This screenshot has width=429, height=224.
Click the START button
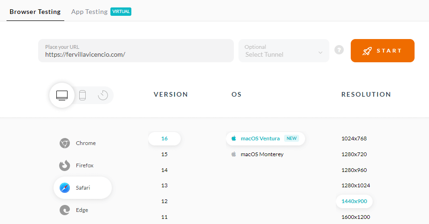(382, 51)
